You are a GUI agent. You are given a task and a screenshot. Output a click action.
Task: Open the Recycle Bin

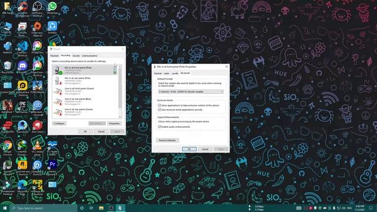click(x=7, y=67)
